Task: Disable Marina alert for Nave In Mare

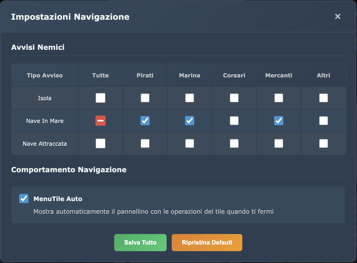Action: click(189, 121)
